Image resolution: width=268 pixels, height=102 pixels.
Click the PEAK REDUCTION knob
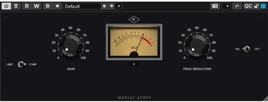pyautogui.click(x=197, y=46)
